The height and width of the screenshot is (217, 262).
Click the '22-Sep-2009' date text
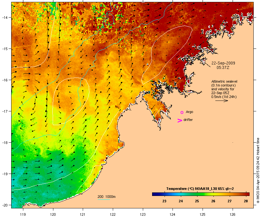(x=223, y=63)
